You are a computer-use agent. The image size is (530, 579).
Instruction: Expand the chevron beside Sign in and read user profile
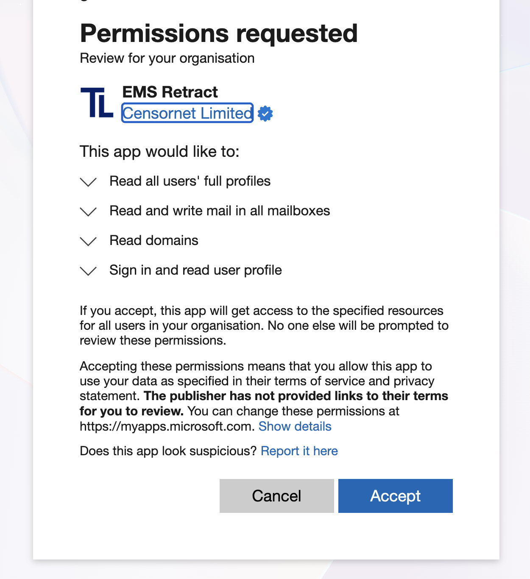88,271
